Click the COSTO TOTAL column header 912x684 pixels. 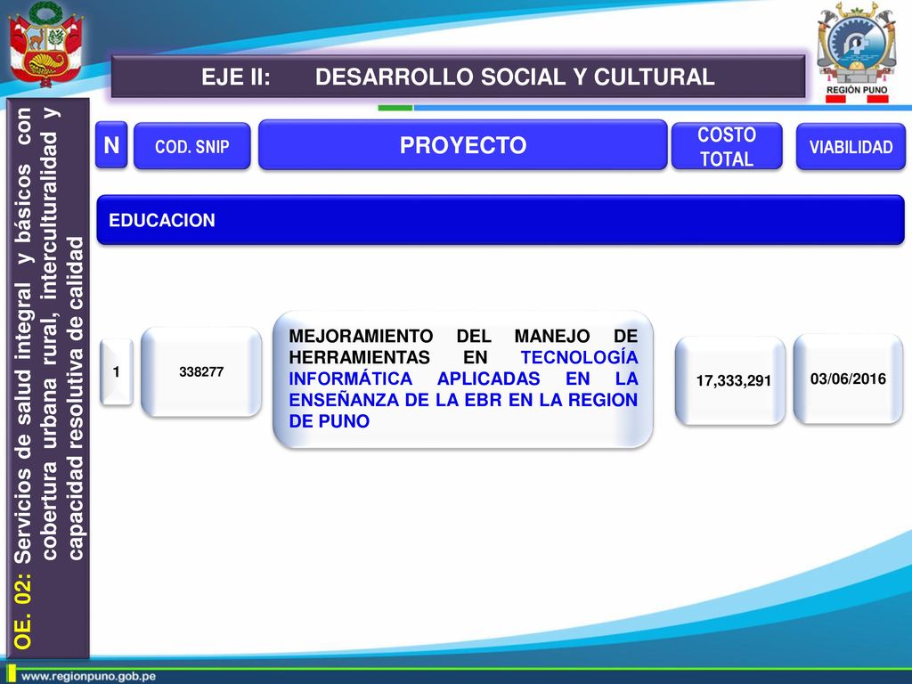[727, 146]
